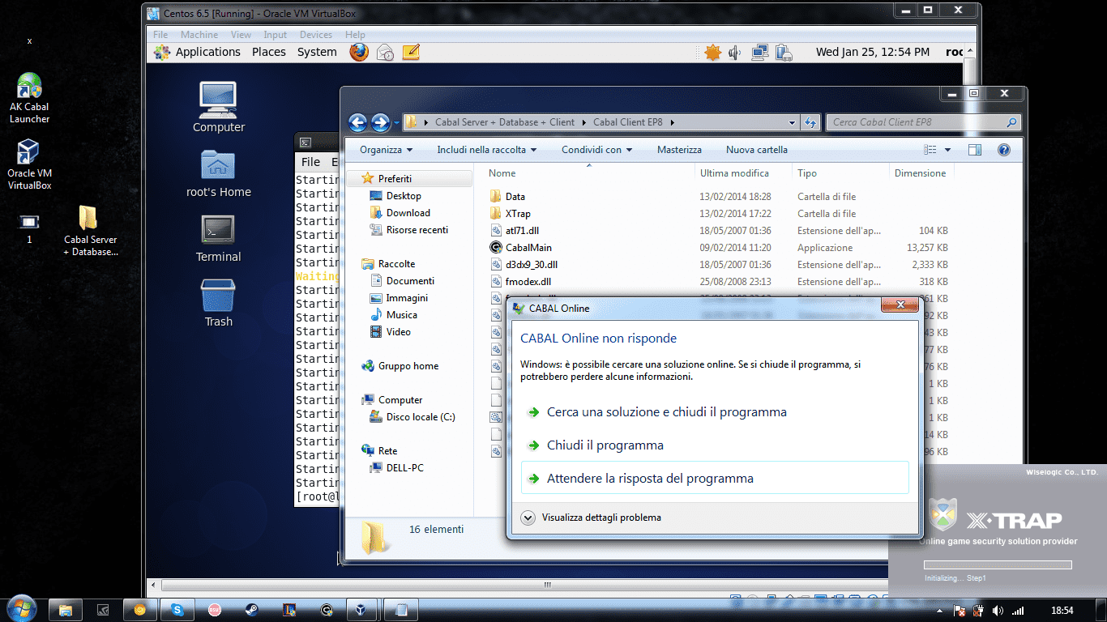Screen dimensions: 1107x622
Task: Open the CentOS System menu
Action: pyautogui.click(x=317, y=52)
